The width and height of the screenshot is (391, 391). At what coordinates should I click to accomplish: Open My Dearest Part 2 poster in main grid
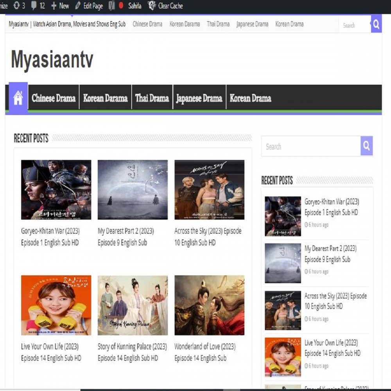click(133, 190)
